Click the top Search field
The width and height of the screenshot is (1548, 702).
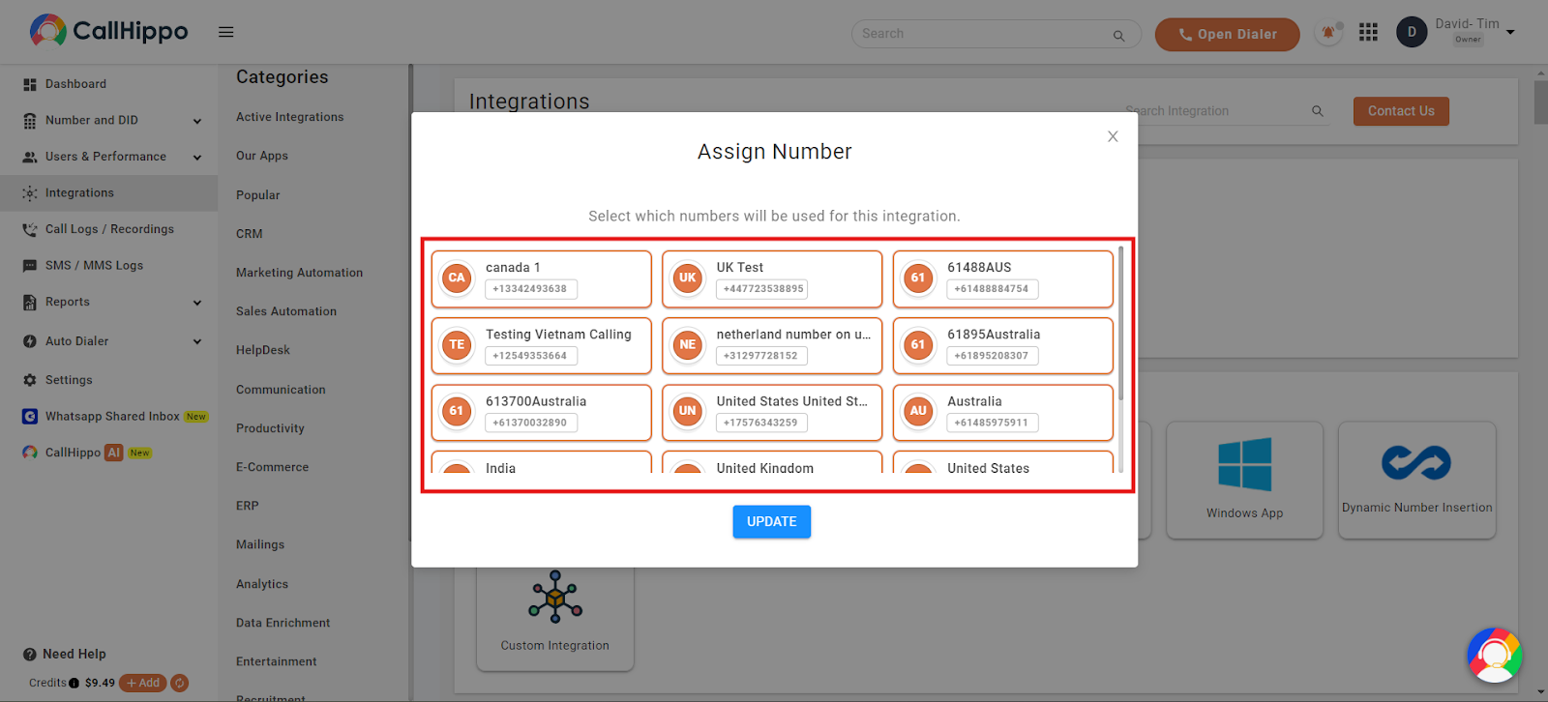pyautogui.click(x=997, y=34)
